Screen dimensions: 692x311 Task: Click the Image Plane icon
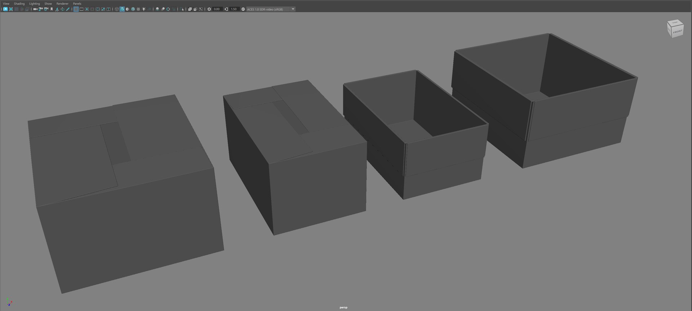(57, 9)
